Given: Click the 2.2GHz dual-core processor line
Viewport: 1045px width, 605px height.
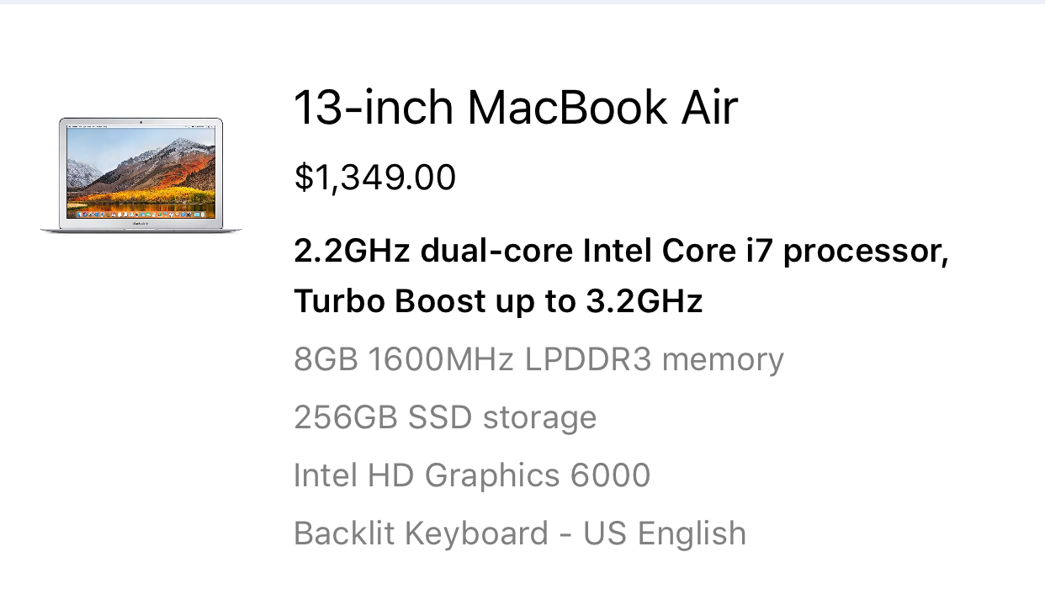Looking at the screenshot, I should pyautogui.click(x=621, y=252).
